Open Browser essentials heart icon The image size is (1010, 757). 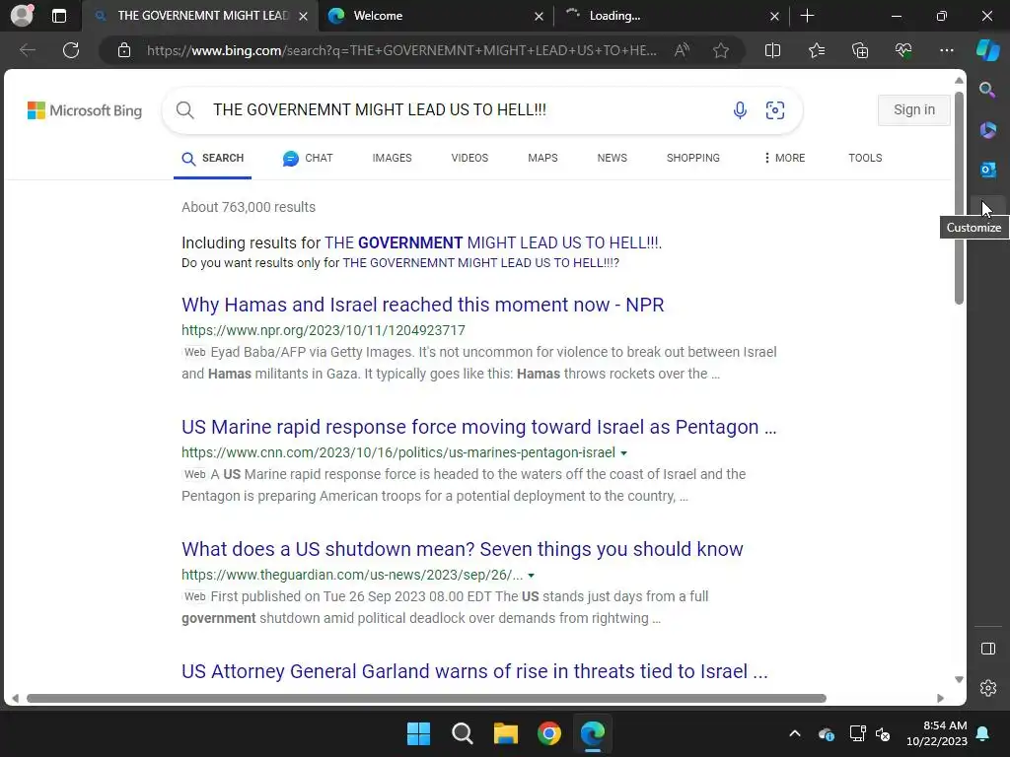(x=903, y=50)
